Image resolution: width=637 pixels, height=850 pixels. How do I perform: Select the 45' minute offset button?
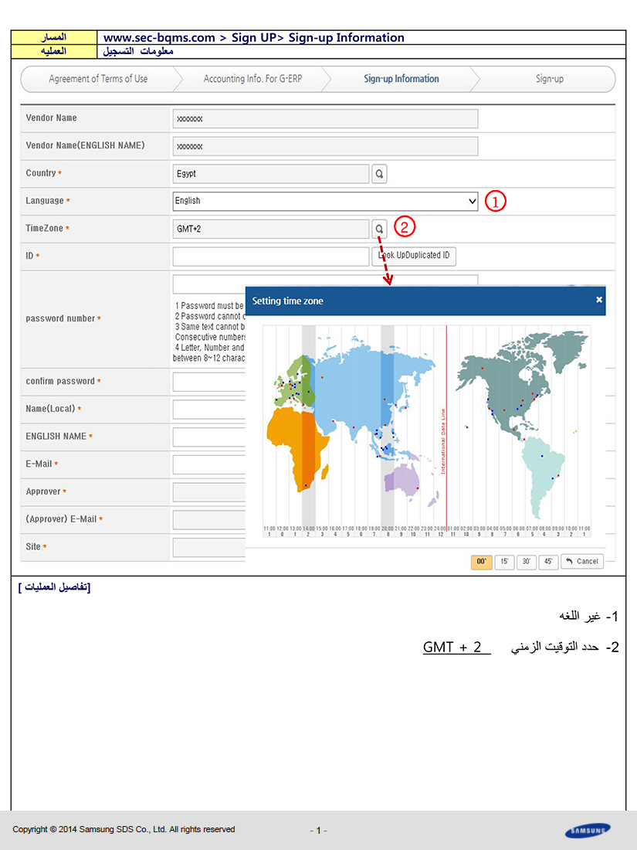(x=548, y=562)
